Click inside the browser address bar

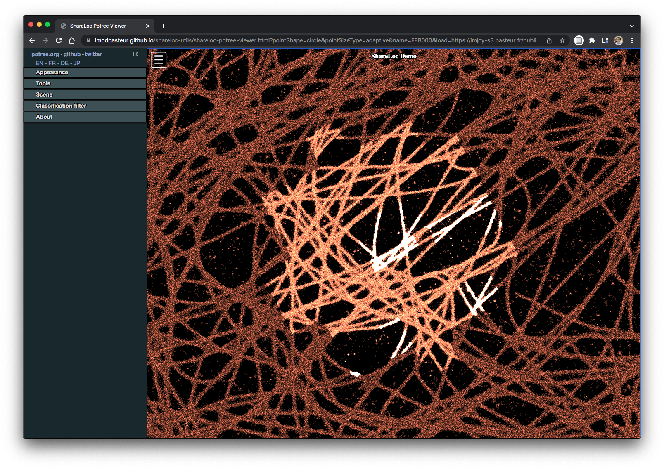point(289,40)
